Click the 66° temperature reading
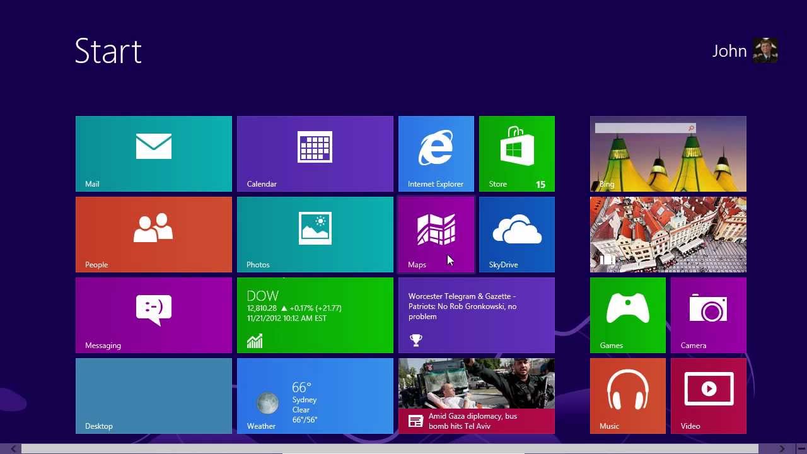The width and height of the screenshot is (807, 454). [301, 387]
